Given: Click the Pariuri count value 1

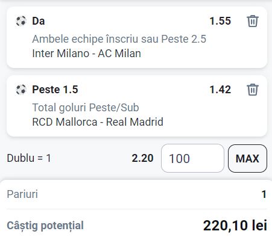Looking at the screenshot, I should click(264, 194).
